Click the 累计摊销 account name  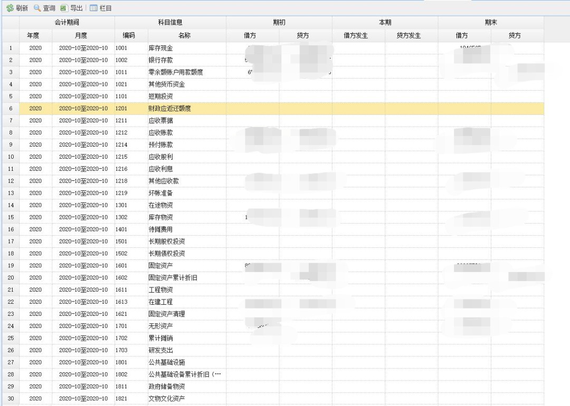tap(160, 338)
